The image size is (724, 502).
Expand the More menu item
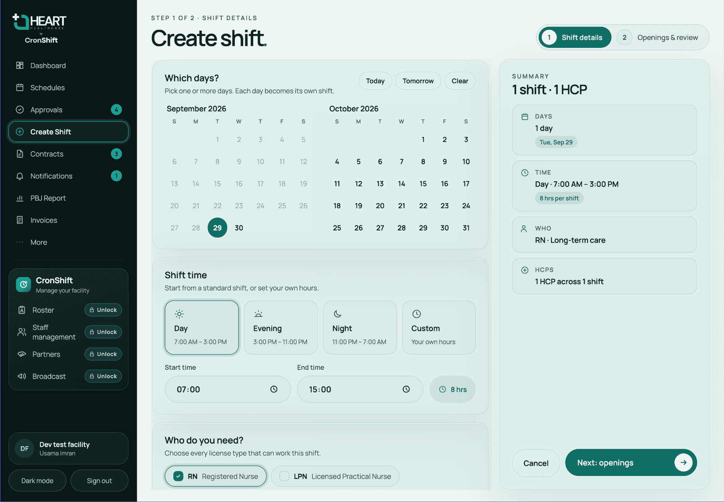68,242
